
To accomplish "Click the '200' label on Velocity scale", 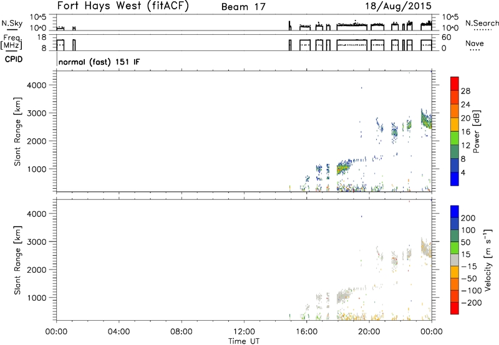I will coord(468,218).
